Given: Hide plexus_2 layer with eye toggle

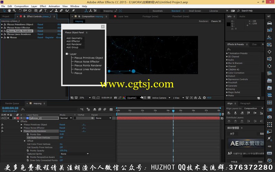Looking at the screenshot, I should click(2, 118).
